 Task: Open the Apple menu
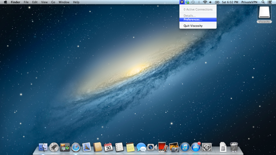[x=5, y=2]
